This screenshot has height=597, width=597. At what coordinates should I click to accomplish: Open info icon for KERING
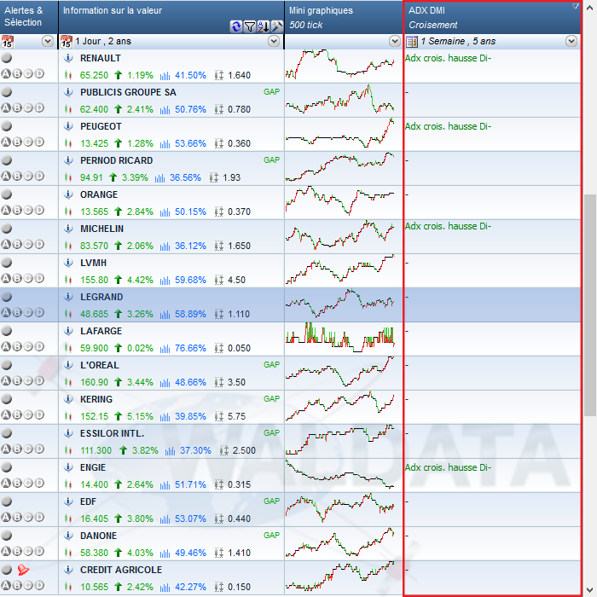tap(68, 399)
